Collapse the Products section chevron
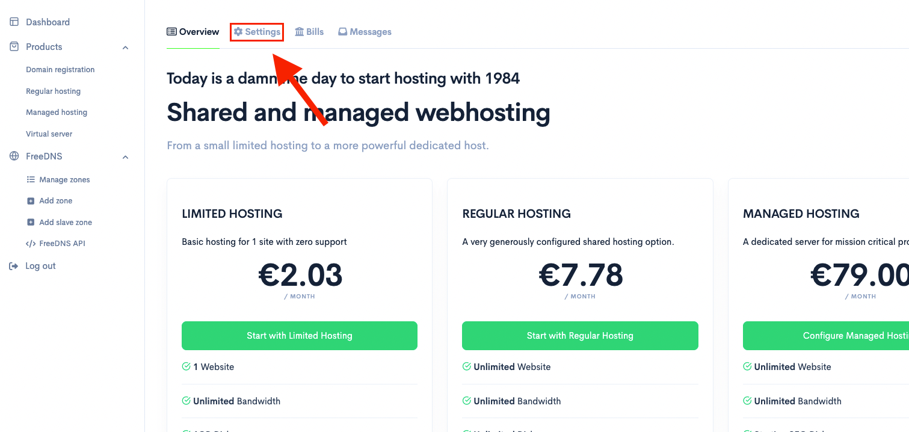Image resolution: width=909 pixels, height=432 pixels. coord(125,46)
